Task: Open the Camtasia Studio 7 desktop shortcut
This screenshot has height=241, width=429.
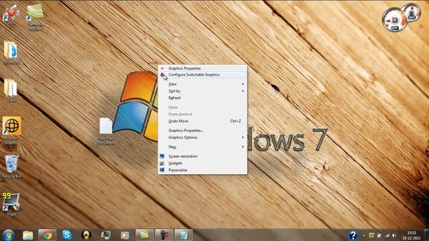Action: 36,17
